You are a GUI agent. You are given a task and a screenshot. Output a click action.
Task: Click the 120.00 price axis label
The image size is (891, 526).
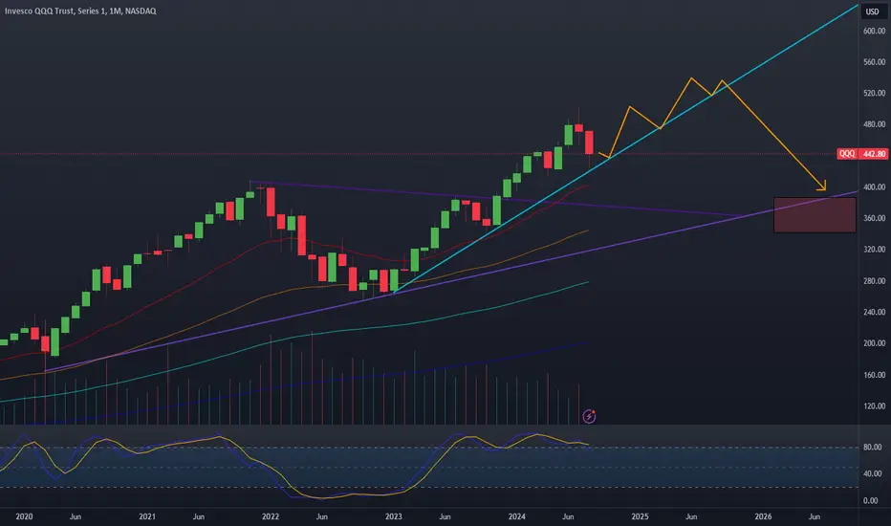(x=874, y=406)
